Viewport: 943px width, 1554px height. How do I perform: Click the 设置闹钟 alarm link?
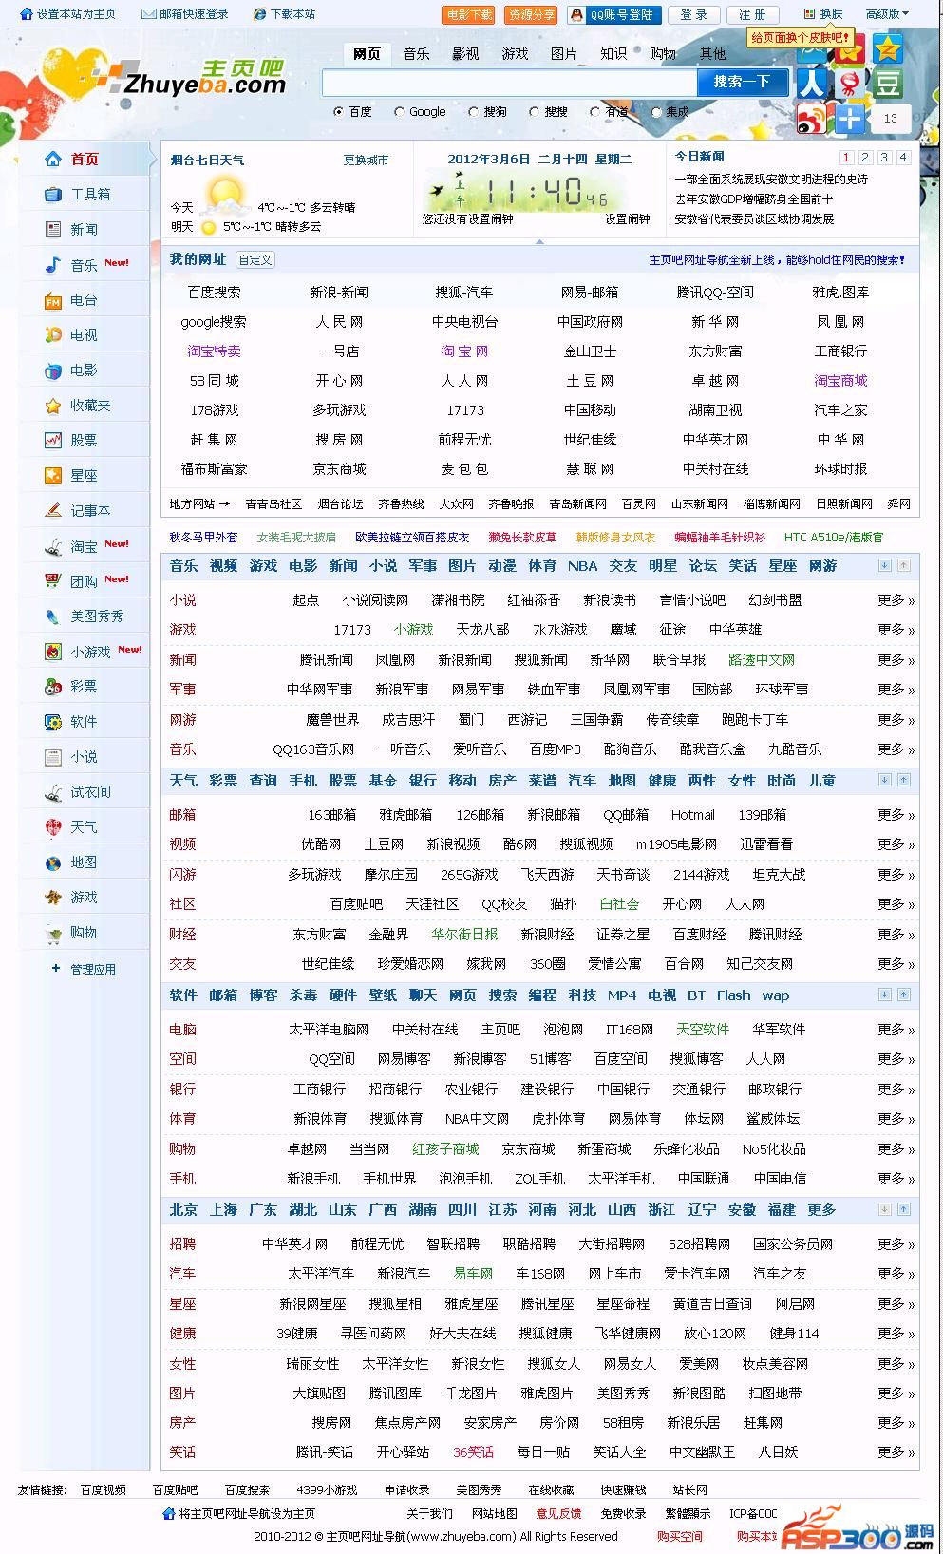click(628, 218)
